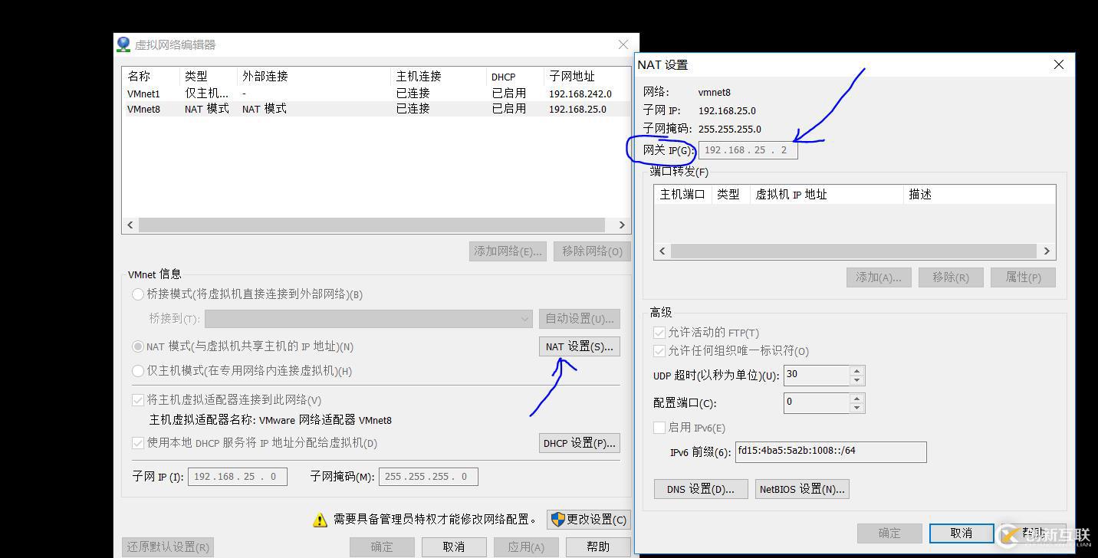
Task: Click 确定 in Virtual Network Editor
Action: (x=382, y=547)
